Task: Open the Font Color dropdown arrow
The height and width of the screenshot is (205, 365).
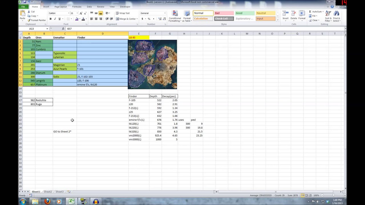Action: (x=86, y=19)
